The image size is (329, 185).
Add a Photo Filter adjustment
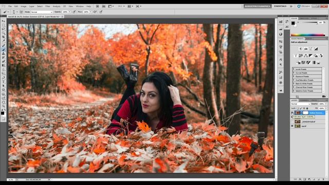click(x=316, y=55)
